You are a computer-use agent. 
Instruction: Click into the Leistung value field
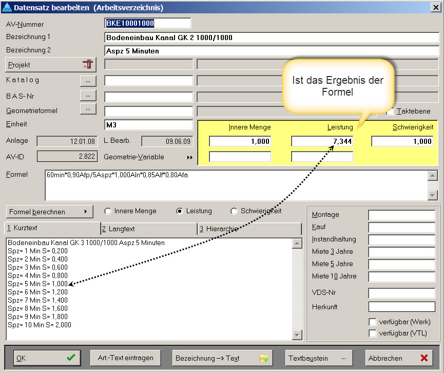[x=322, y=141]
